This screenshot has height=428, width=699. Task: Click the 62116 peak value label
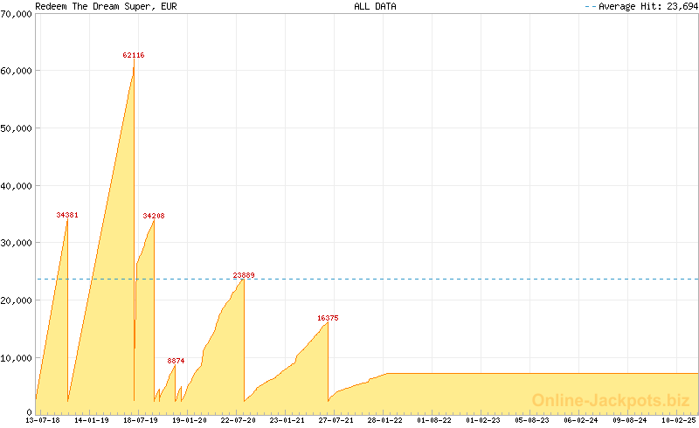[x=134, y=55]
